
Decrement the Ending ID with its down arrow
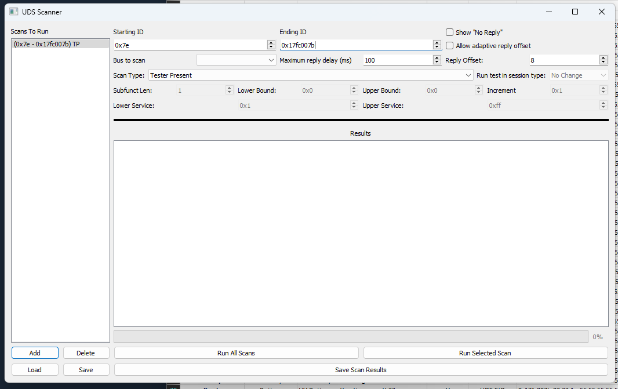tap(436, 47)
